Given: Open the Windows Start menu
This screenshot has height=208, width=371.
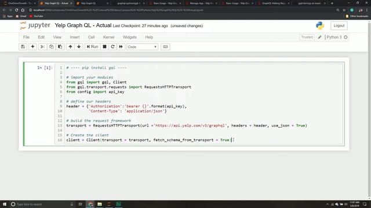Looking at the screenshot, I should point(5,204).
